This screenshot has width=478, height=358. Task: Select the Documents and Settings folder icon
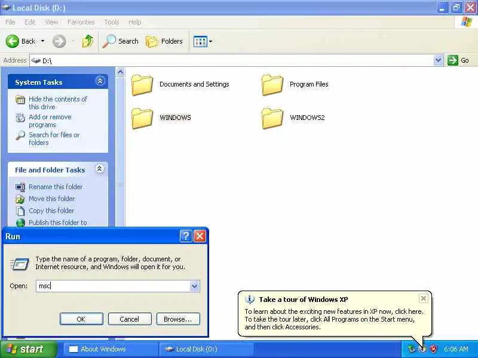click(142, 85)
